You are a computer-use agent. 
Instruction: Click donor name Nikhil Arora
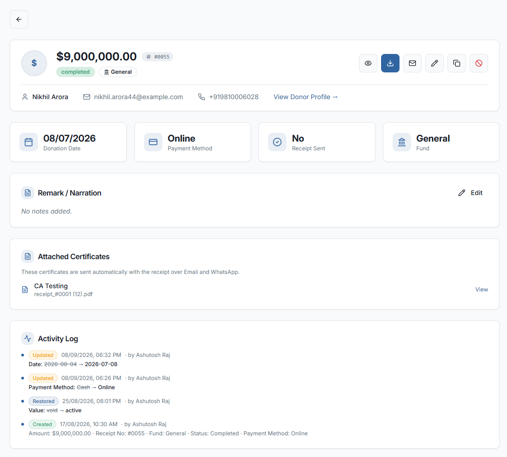click(50, 97)
